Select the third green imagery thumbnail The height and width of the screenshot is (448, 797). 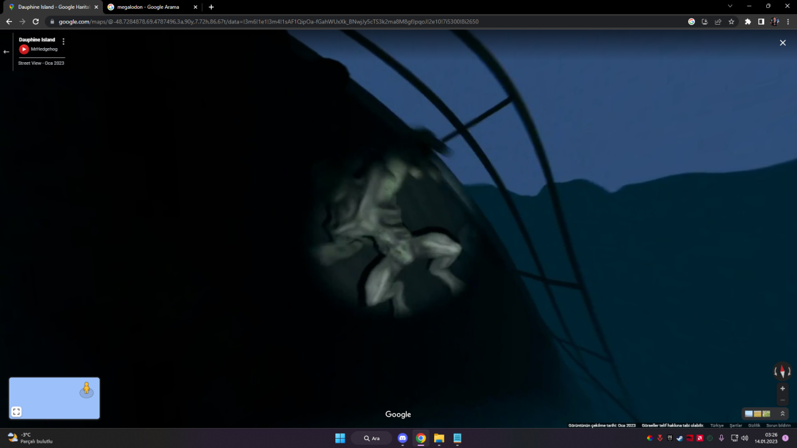766,413
